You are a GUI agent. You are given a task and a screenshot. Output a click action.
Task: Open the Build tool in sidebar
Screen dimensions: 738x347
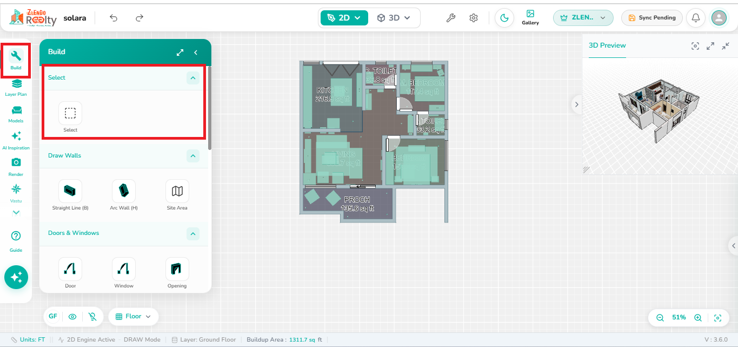click(x=16, y=60)
